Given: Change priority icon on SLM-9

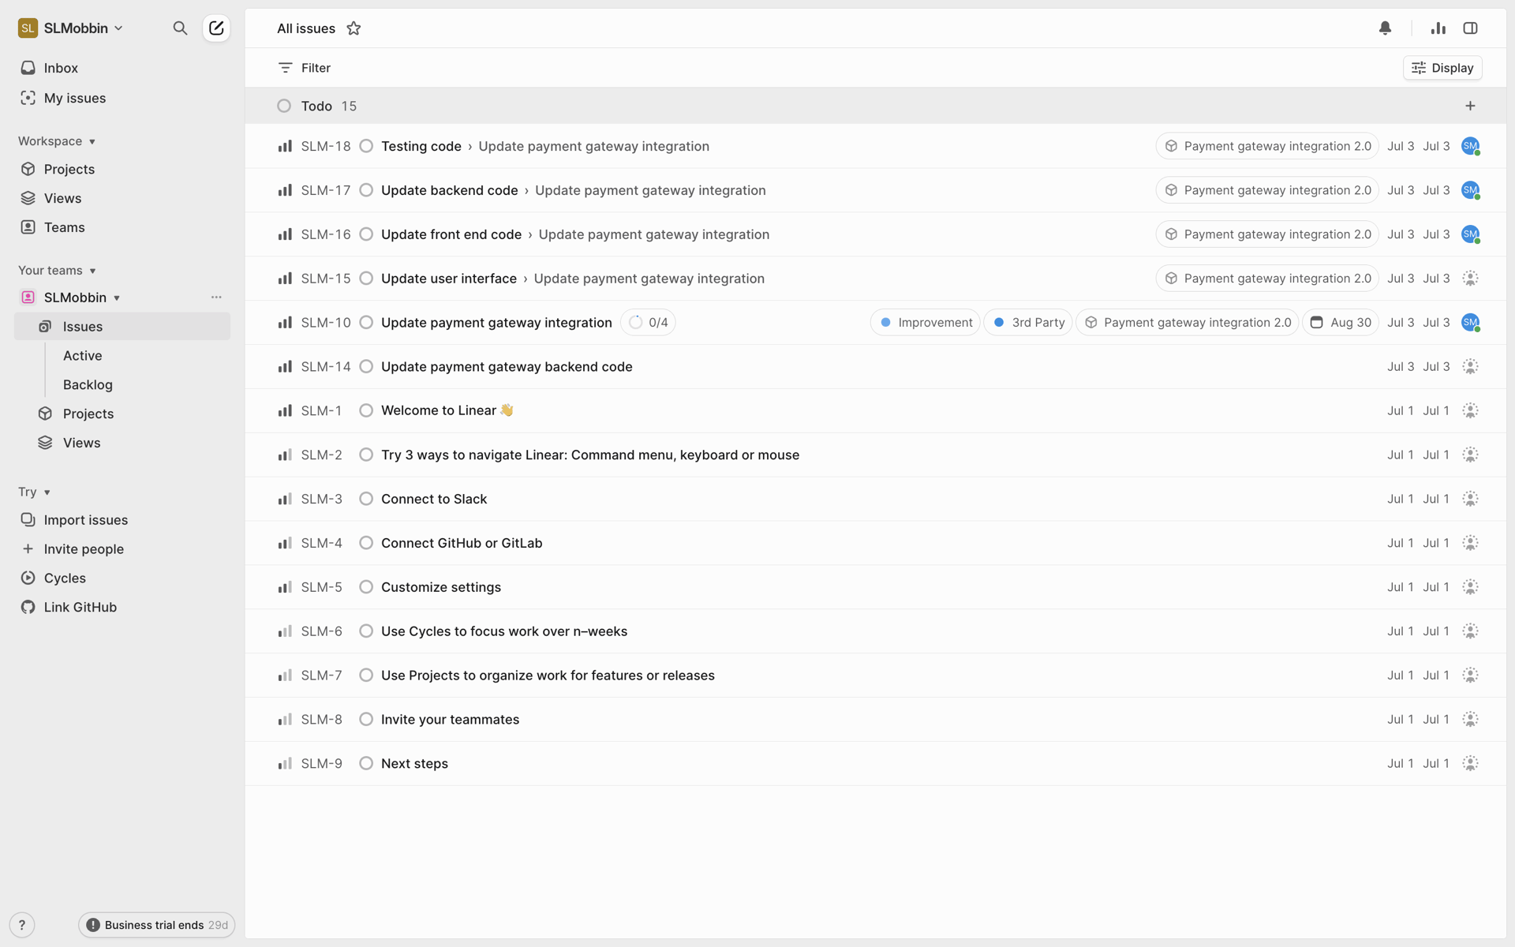Looking at the screenshot, I should pos(285,764).
